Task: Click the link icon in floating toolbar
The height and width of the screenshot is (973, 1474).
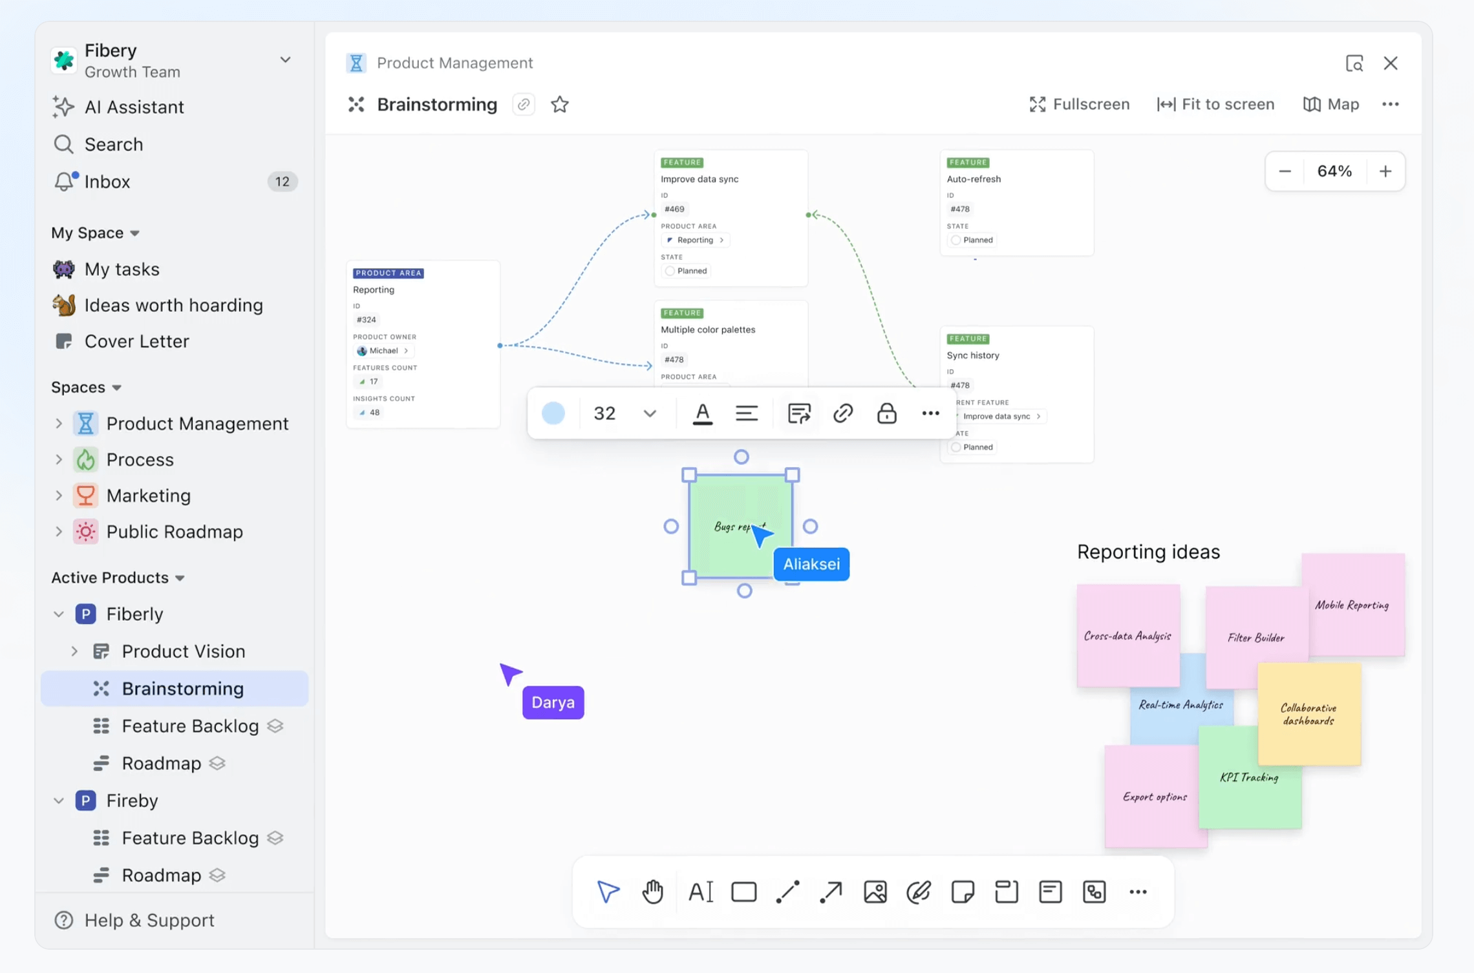Action: [842, 413]
